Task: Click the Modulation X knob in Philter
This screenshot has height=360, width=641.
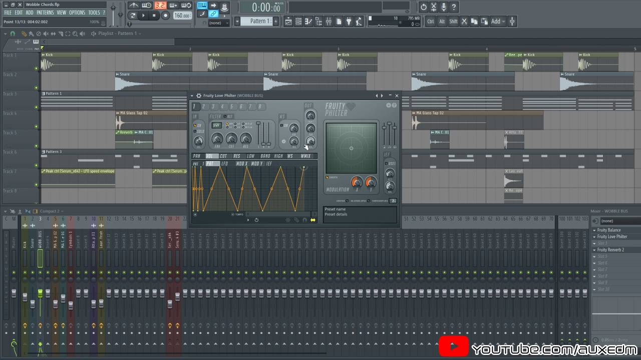Action: pyautogui.click(x=357, y=182)
